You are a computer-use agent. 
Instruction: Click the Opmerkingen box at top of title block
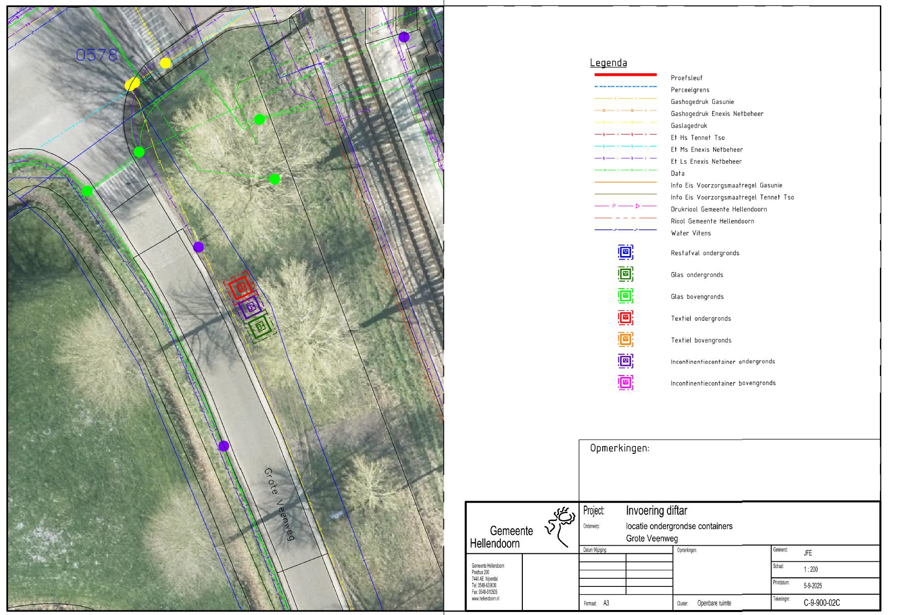coord(729,469)
